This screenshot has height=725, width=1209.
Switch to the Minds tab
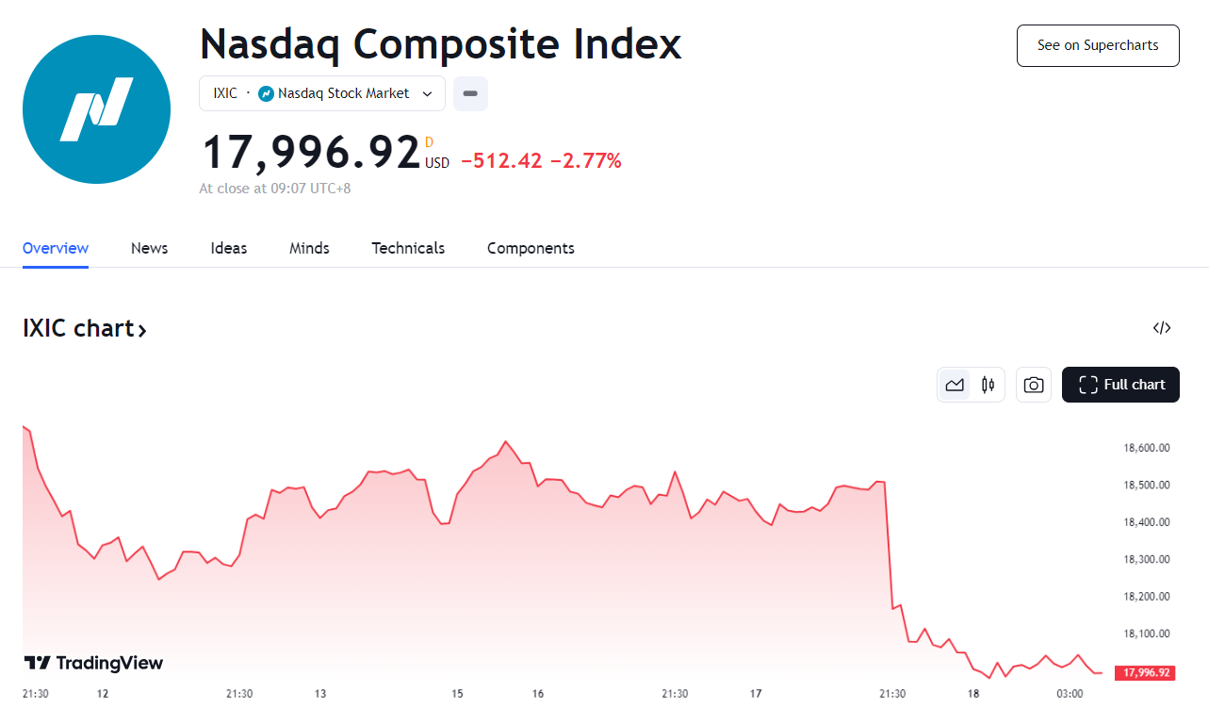coord(309,248)
